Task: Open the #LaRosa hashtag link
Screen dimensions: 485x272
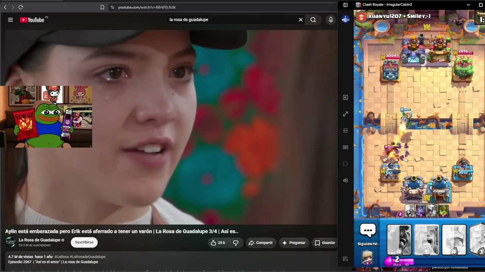Action: (x=62, y=257)
